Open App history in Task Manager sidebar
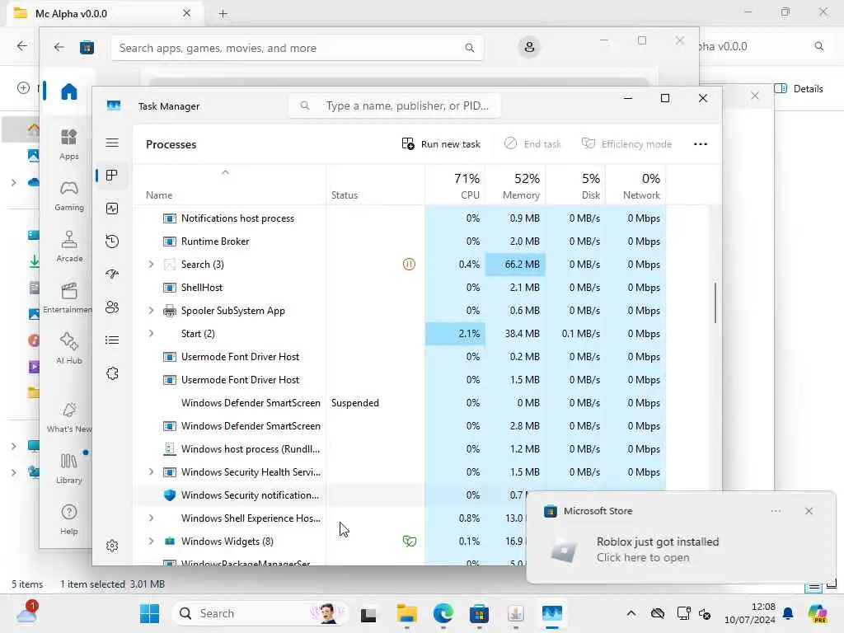Image resolution: width=844 pixels, height=633 pixels. coord(112,241)
